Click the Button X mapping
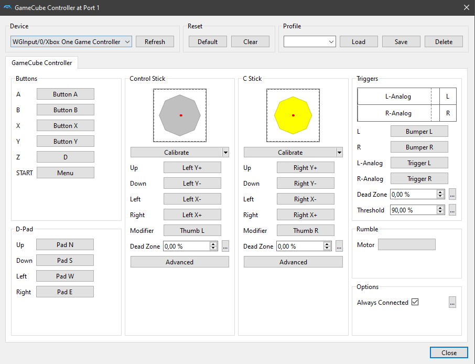The width and height of the screenshot is (475, 364). (66, 126)
